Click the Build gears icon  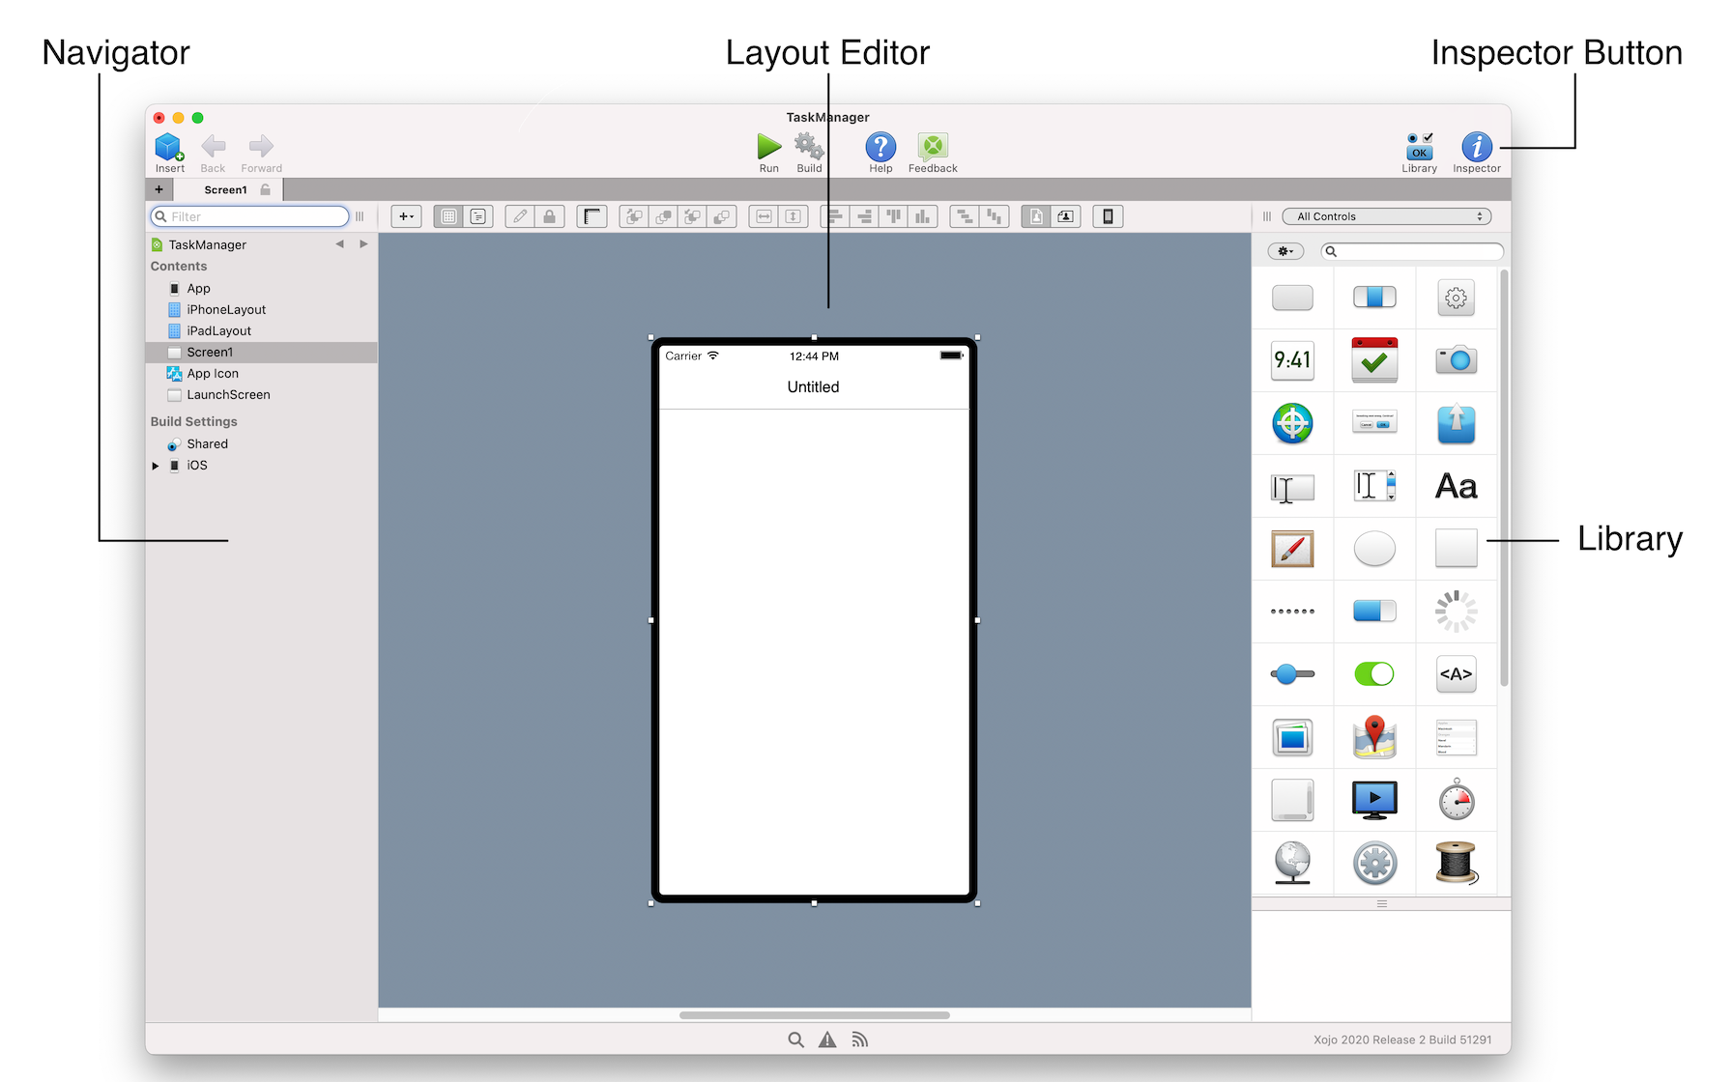(x=809, y=147)
